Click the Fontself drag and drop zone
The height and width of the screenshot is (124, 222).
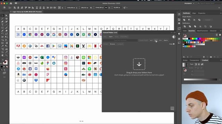coord(139,64)
